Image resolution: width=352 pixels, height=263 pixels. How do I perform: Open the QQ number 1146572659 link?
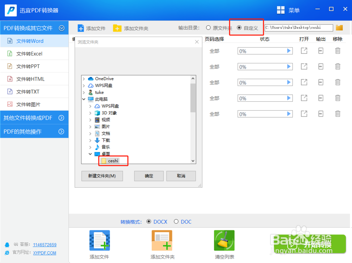coord(45,245)
